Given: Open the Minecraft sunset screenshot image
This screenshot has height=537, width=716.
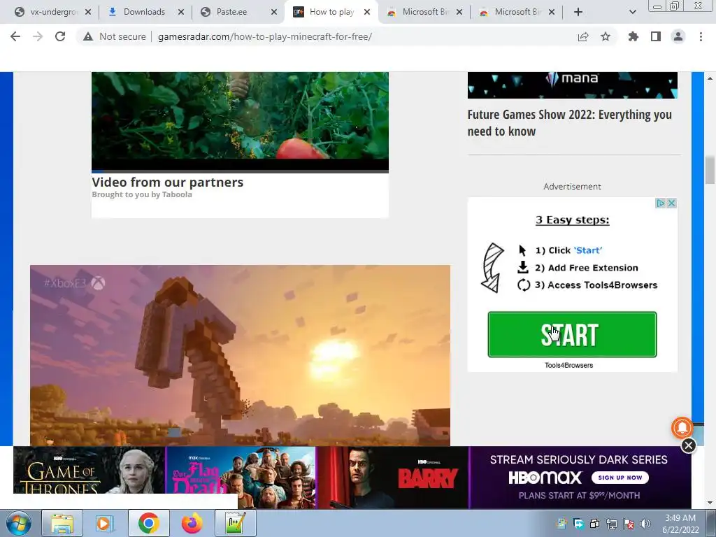Looking at the screenshot, I should [x=241, y=355].
